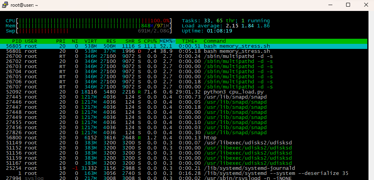Select thread 27447 snapd row
The width and height of the screenshot is (374, 180).
(184, 107)
